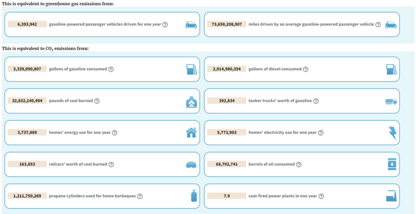
Task: Click 'gallons of diesel consumed' text
Action: [275, 69]
